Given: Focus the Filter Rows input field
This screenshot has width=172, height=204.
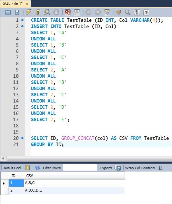Looking at the screenshot, I should point(80,168).
